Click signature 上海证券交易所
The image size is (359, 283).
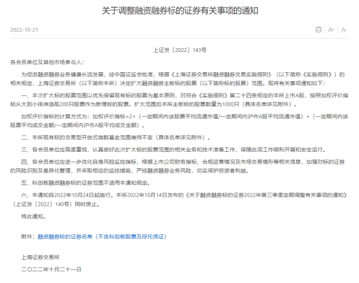tap(40, 257)
